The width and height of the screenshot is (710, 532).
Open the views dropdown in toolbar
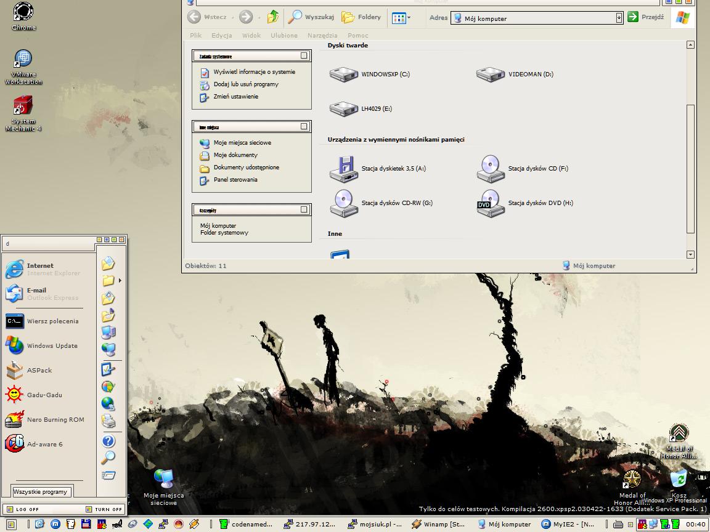[x=402, y=18]
